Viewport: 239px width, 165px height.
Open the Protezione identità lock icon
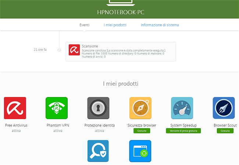pos(98,108)
